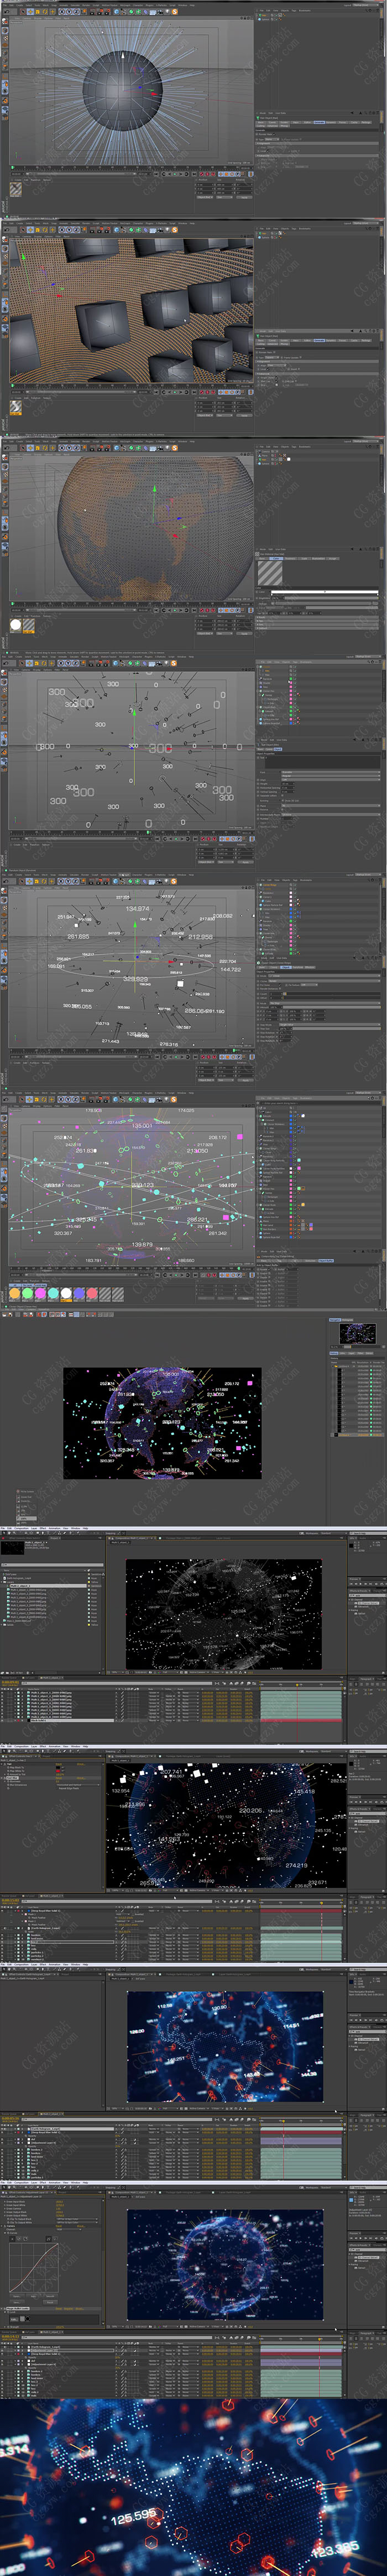
Task: Select the white material ball below the globe viewport
Action: [15, 625]
